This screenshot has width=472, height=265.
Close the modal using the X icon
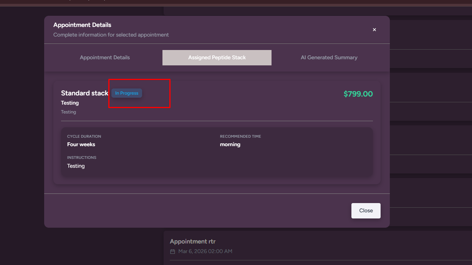pyautogui.click(x=374, y=30)
